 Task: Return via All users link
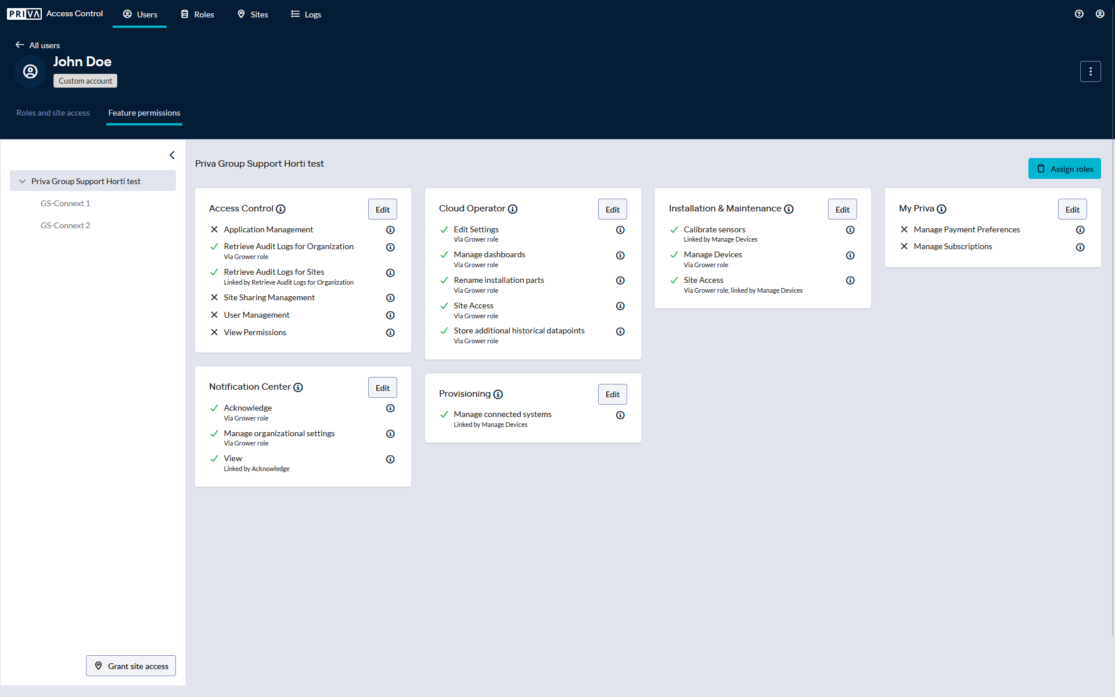click(x=45, y=45)
